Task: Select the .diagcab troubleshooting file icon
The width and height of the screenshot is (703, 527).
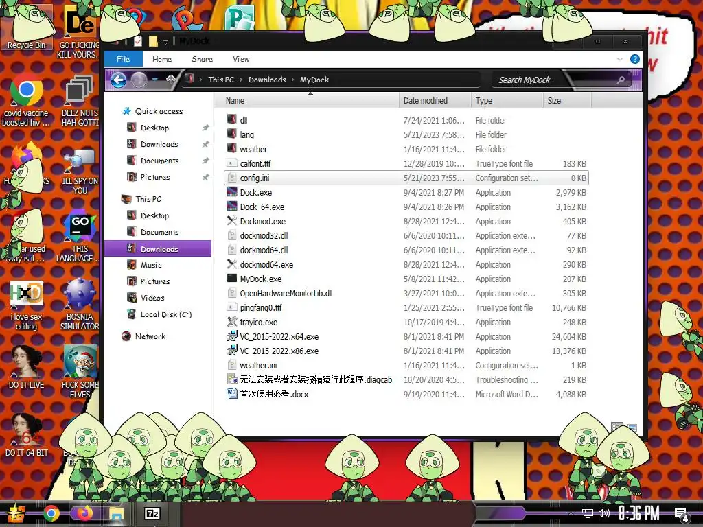Action: 232,379
